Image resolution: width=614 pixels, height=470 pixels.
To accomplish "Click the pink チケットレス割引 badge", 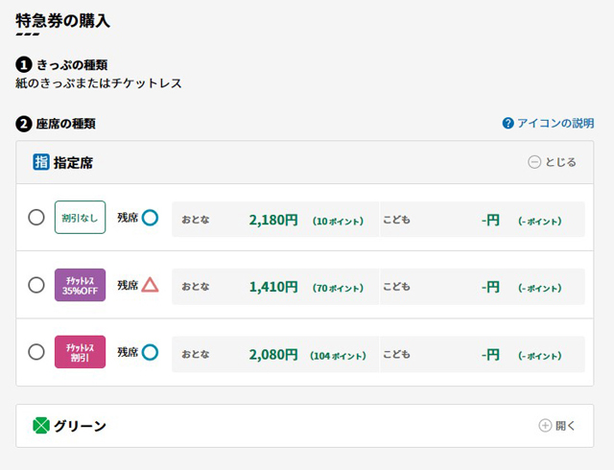I will (x=80, y=352).
